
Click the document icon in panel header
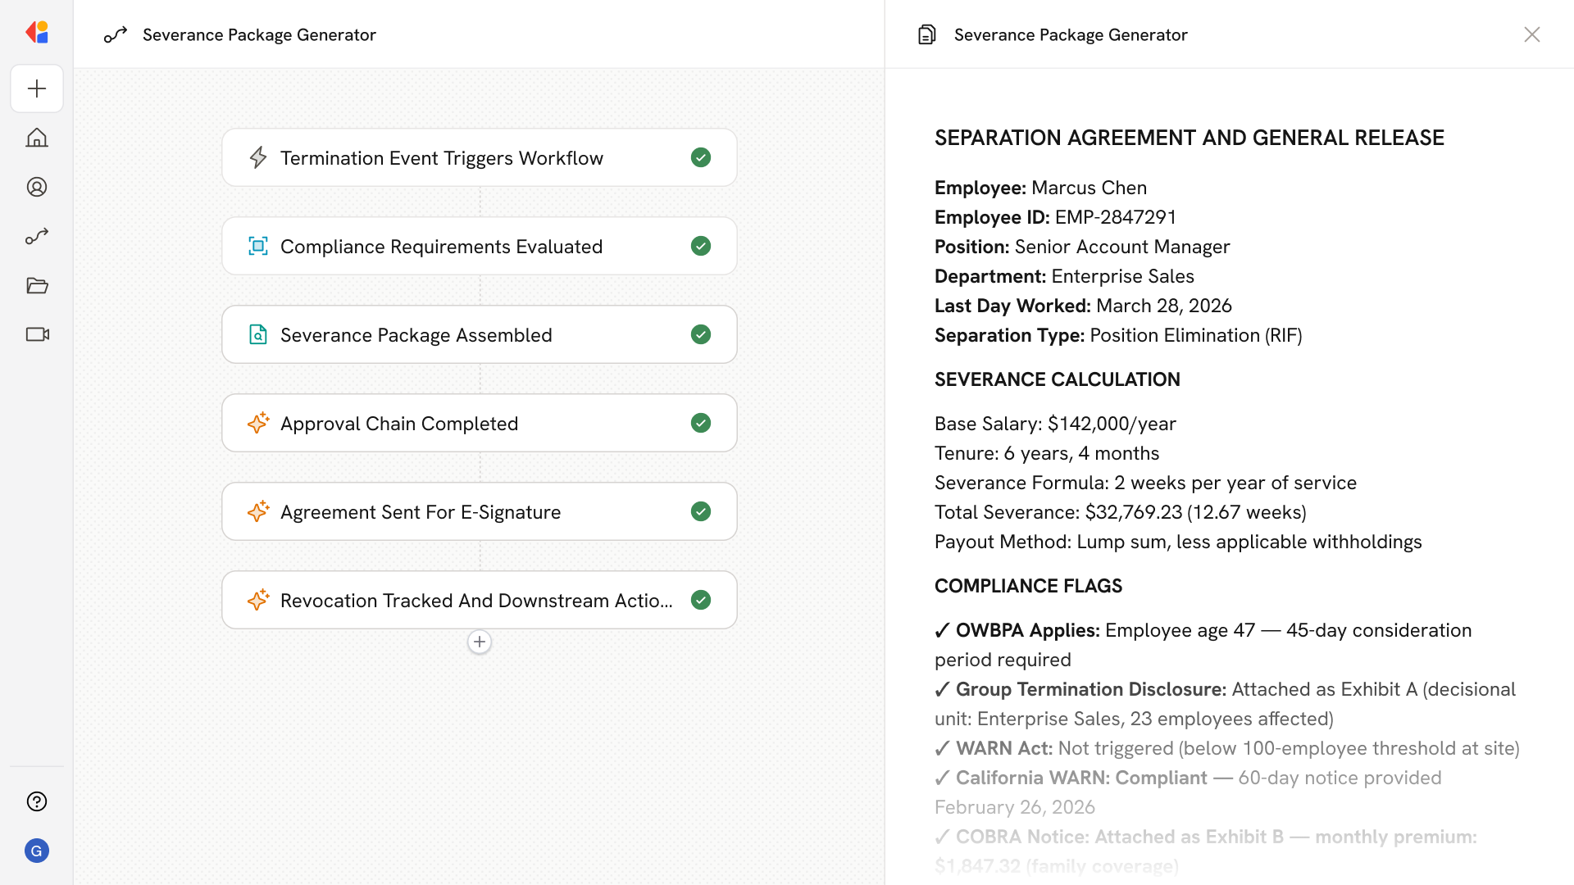pos(926,34)
